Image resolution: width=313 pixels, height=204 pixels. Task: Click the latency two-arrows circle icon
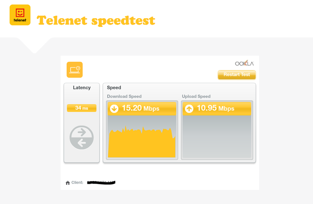tap(81, 138)
